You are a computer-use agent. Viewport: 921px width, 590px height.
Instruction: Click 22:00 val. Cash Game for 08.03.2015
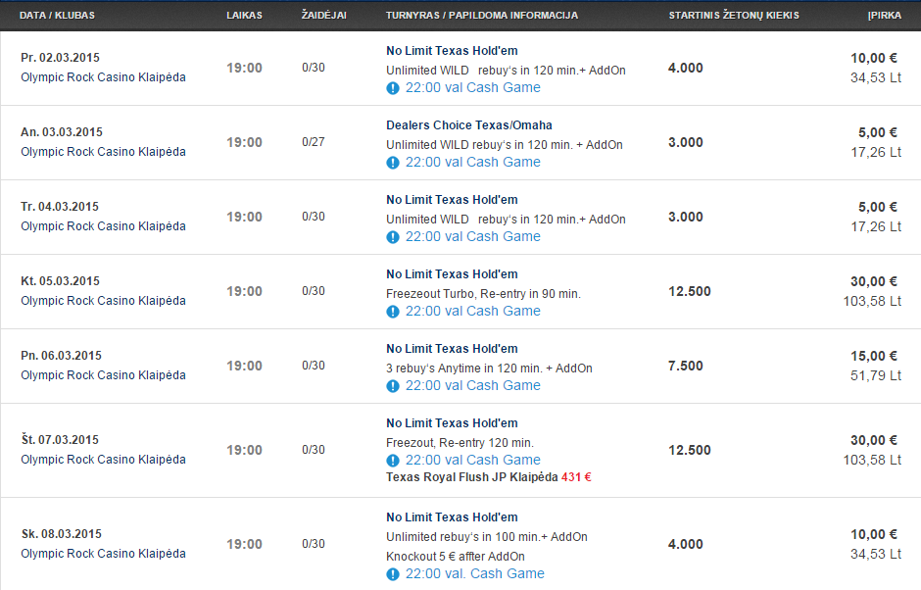tap(474, 573)
